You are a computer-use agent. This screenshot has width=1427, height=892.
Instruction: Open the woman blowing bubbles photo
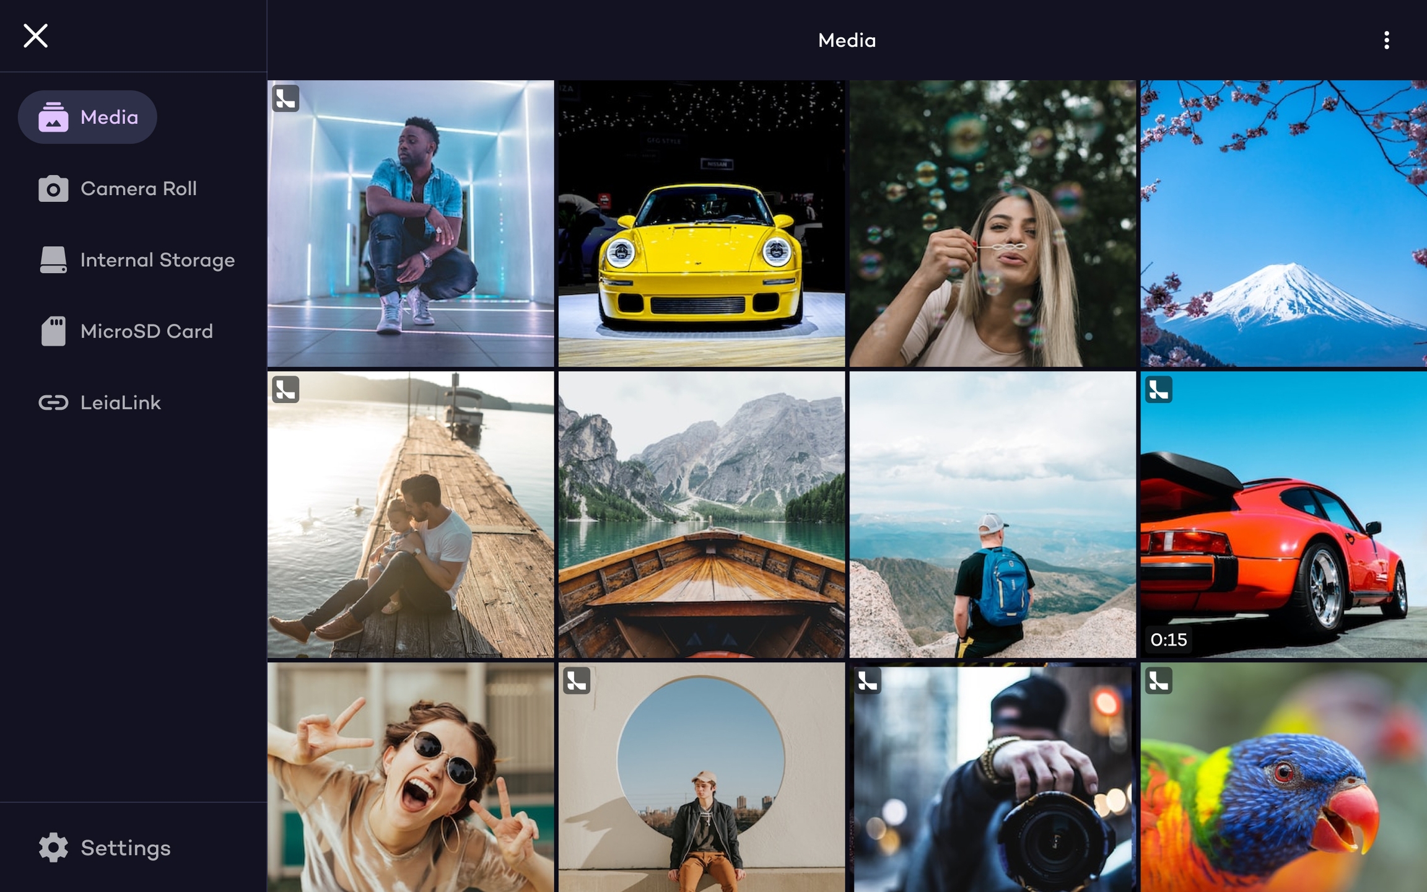(x=993, y=224)
